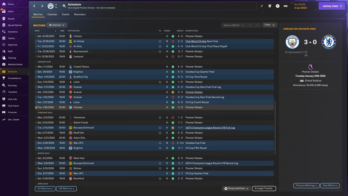Open Training from the sidebar
The width and height of the screenshot is (348, 196).
[15, 58]
